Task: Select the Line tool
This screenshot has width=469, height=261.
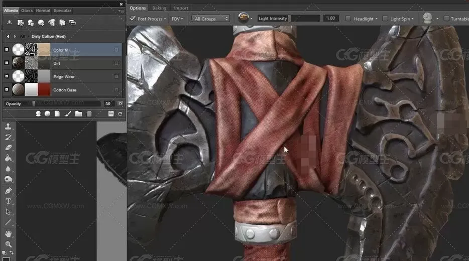Action: click(8, 222)
